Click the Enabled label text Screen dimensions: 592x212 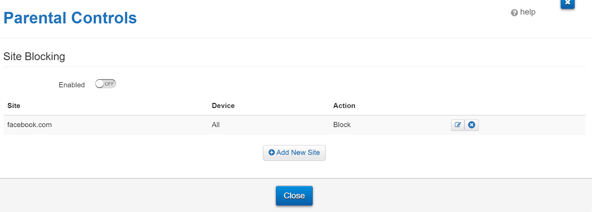72,85
